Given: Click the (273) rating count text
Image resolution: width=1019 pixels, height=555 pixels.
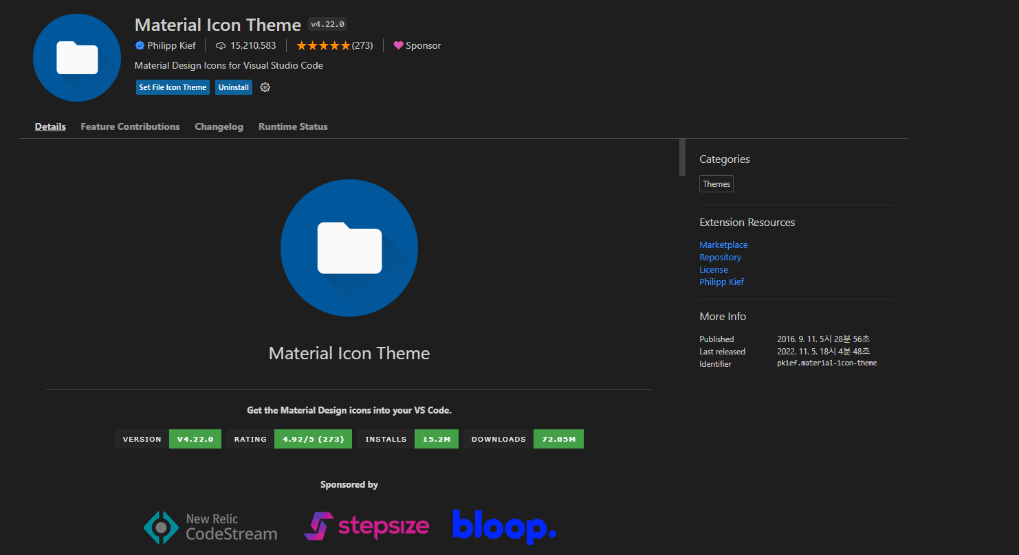Looking at the screenshot, I should [x=362, y=45].
